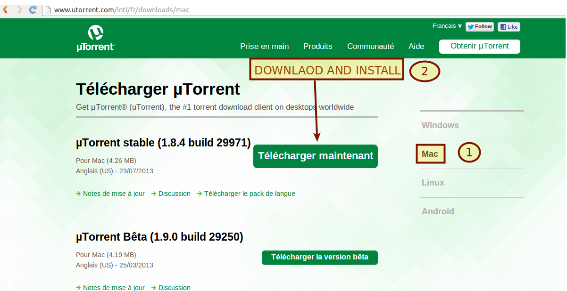Click the Pour Mac (4.19 MB) text
The height and width of the screenshot is (291, 567).
(x=106, y=255)
